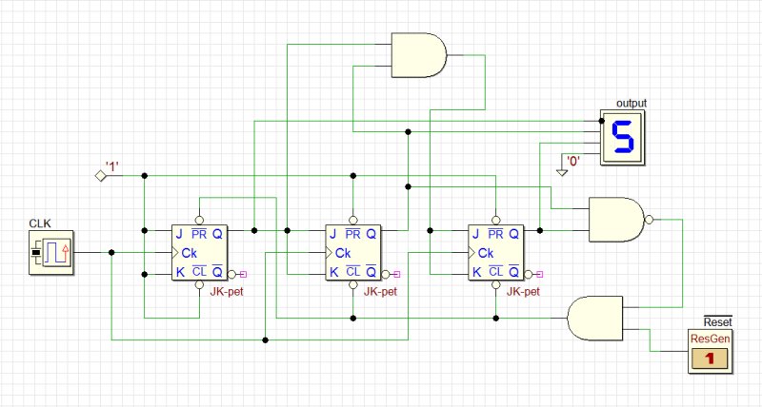Click the first flip-flop's Q-bar output pin

(x=231, y=275)
